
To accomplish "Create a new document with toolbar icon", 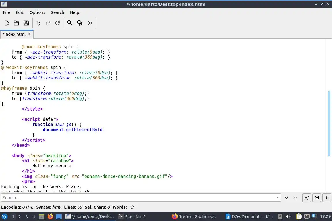I will click(7, 23).
